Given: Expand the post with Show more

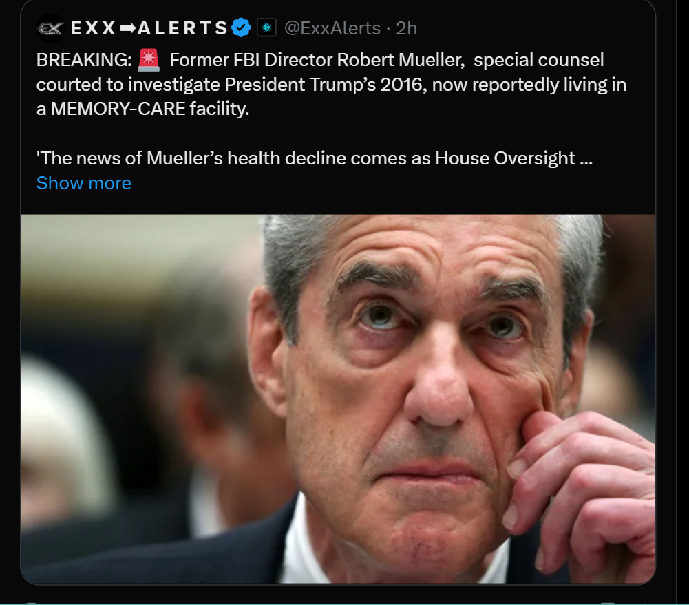Looking at the screenshot, I should coord(83,183).
